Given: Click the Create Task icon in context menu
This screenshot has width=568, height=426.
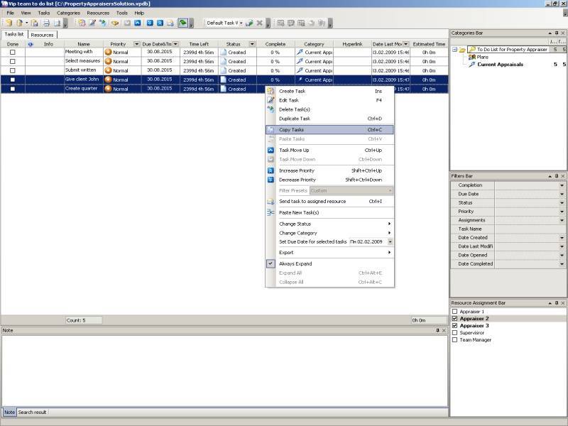Looking at the screenshot, I should click(x=271, y=92).
